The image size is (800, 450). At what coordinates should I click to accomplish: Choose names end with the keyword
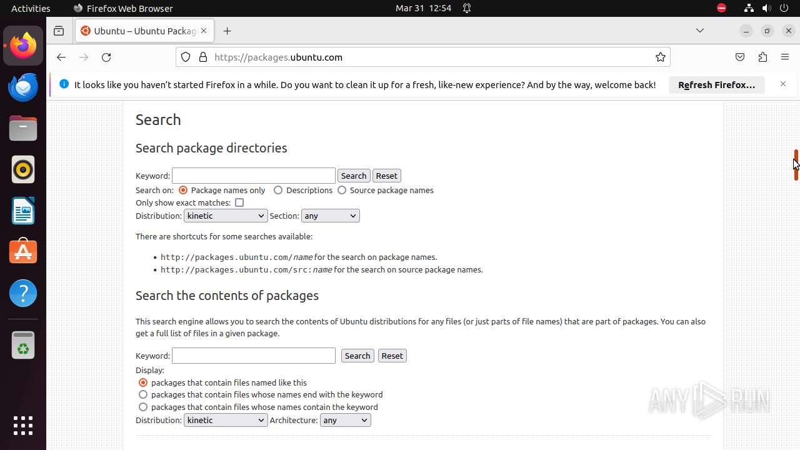[x=143, y=394]
